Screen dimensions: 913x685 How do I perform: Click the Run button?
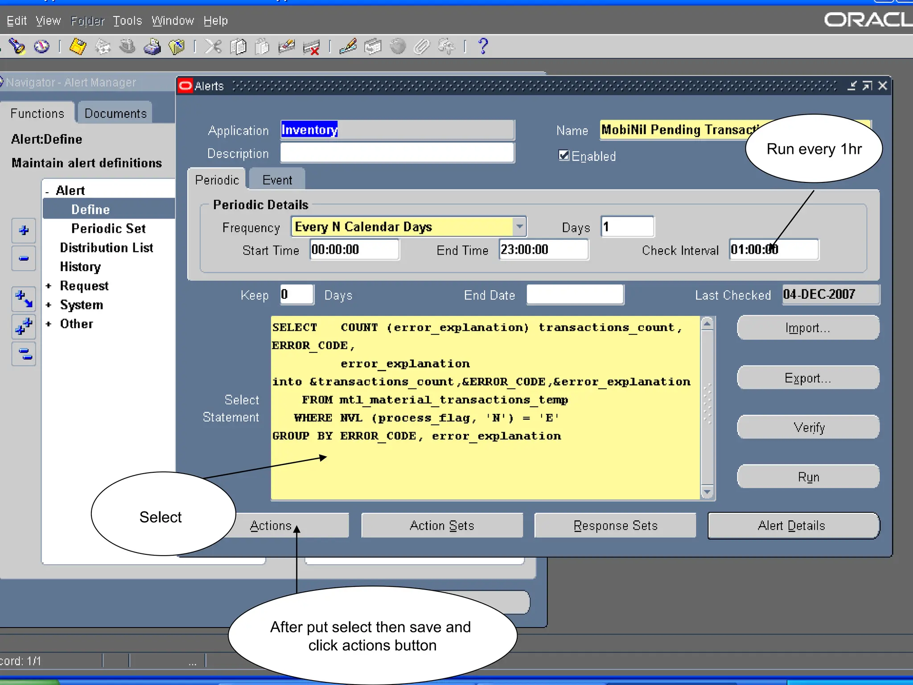pos(808,477)
